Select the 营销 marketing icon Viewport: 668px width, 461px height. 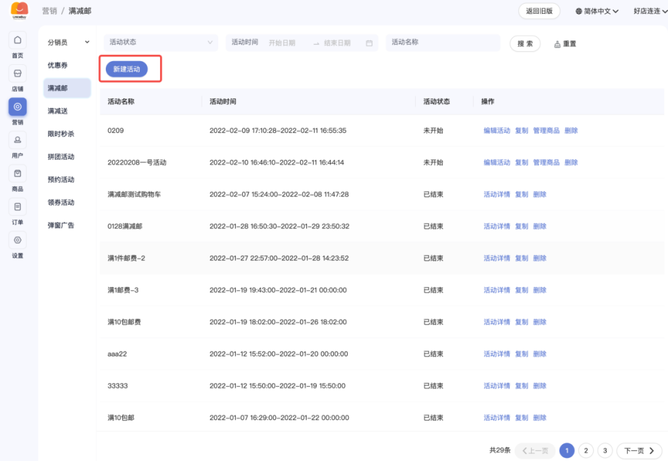pyautogui.click(x=17, y=107)
